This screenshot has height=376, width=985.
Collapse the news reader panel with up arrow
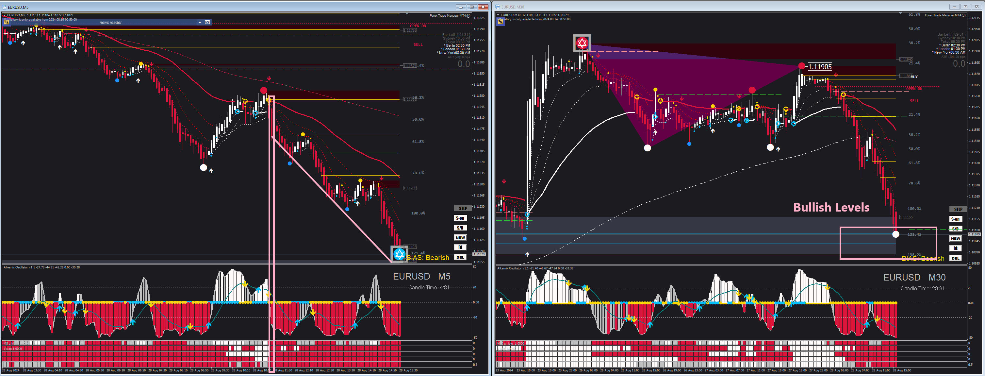click(x=200, y=22)
